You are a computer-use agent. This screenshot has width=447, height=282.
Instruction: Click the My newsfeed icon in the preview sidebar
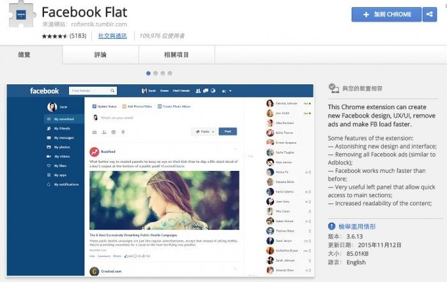[x=49, y=119]
